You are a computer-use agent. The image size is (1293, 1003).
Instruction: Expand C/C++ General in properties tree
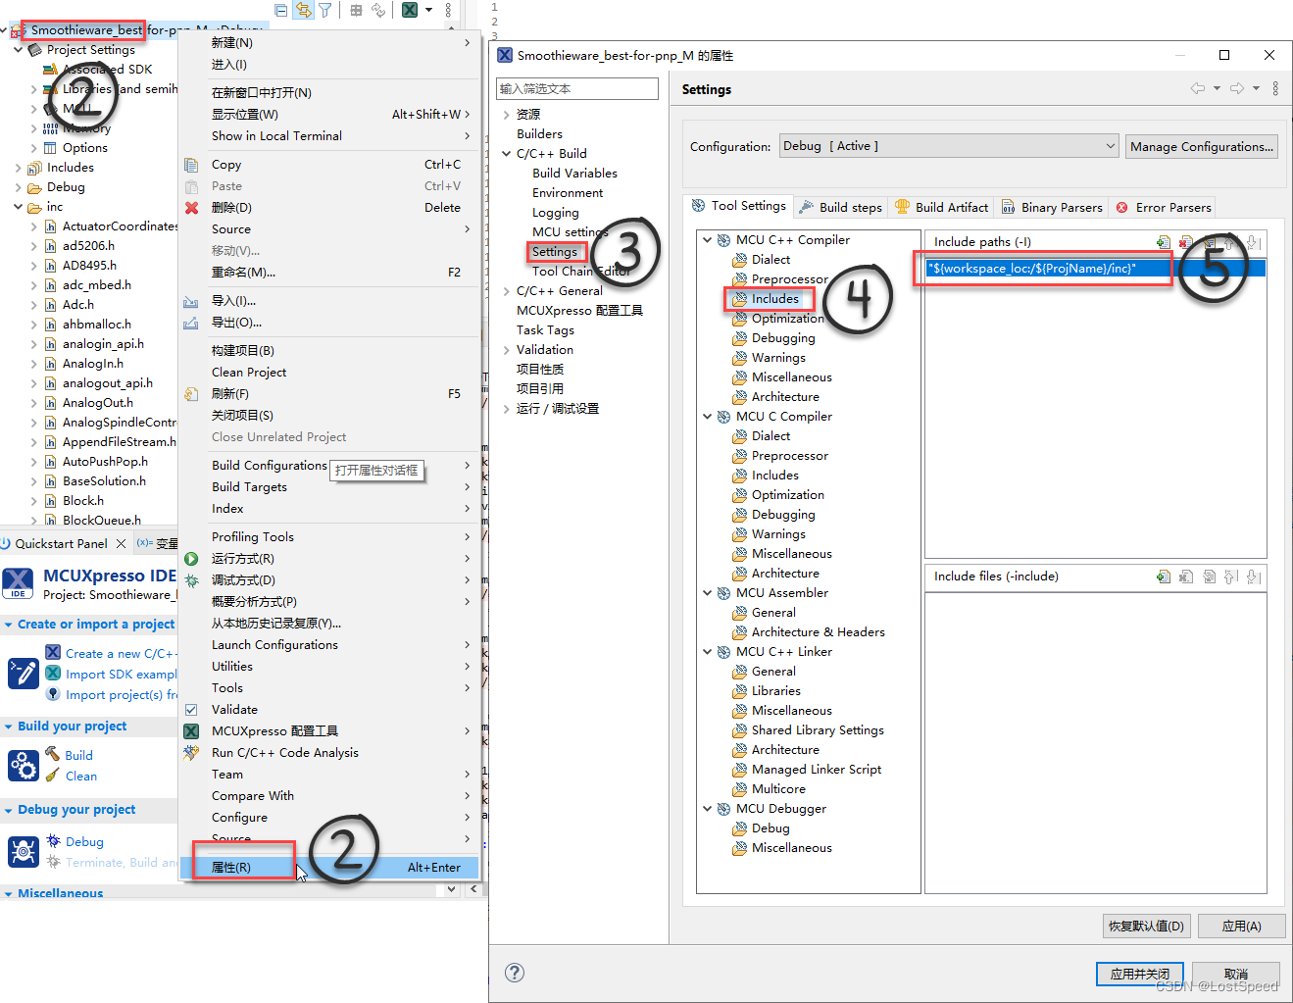[507, 291]
